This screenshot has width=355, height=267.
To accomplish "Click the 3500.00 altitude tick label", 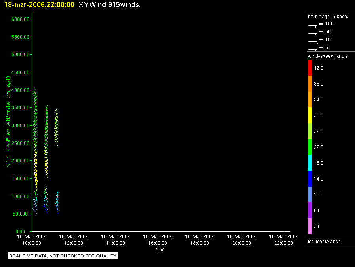I will [20, 108].
